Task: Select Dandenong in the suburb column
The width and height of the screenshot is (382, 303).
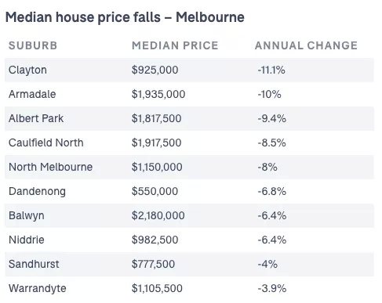Action: pyautogui.click(x=37, y=192)
